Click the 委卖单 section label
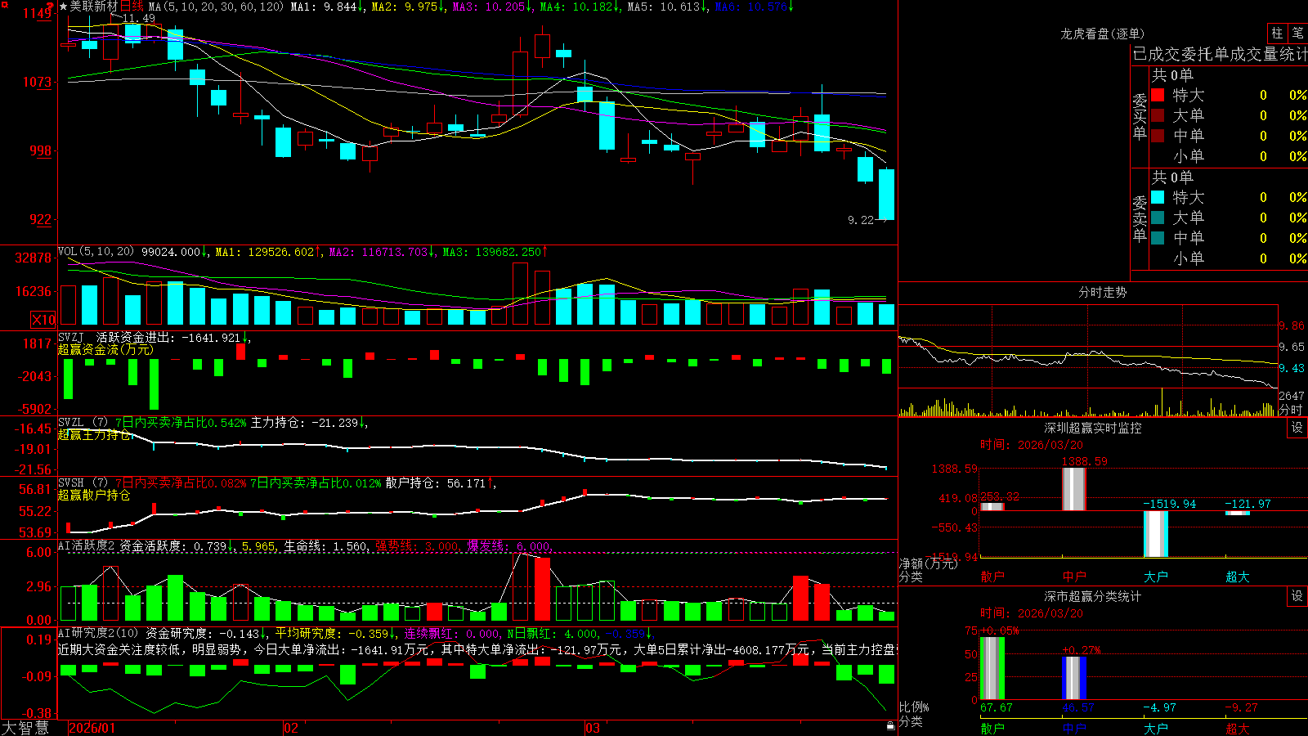Viewport: 1308px width, 736px height. pos(1140,218)
